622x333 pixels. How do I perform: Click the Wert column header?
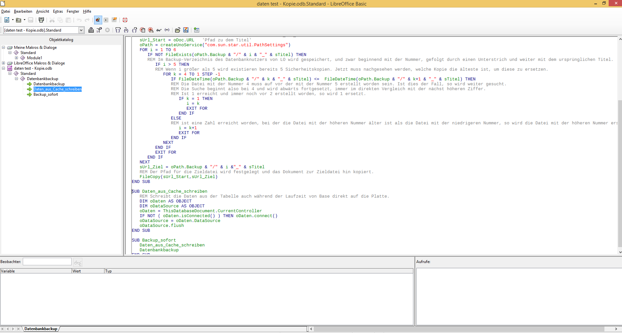click(88, 271)
